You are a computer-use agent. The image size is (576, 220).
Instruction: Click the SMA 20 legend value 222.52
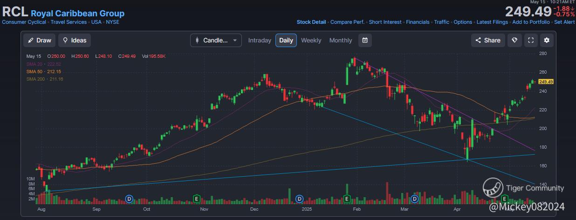55,64
